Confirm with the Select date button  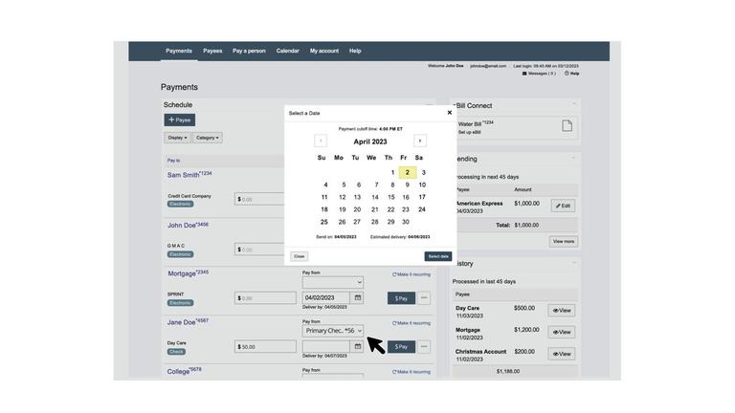click(438, 256)
